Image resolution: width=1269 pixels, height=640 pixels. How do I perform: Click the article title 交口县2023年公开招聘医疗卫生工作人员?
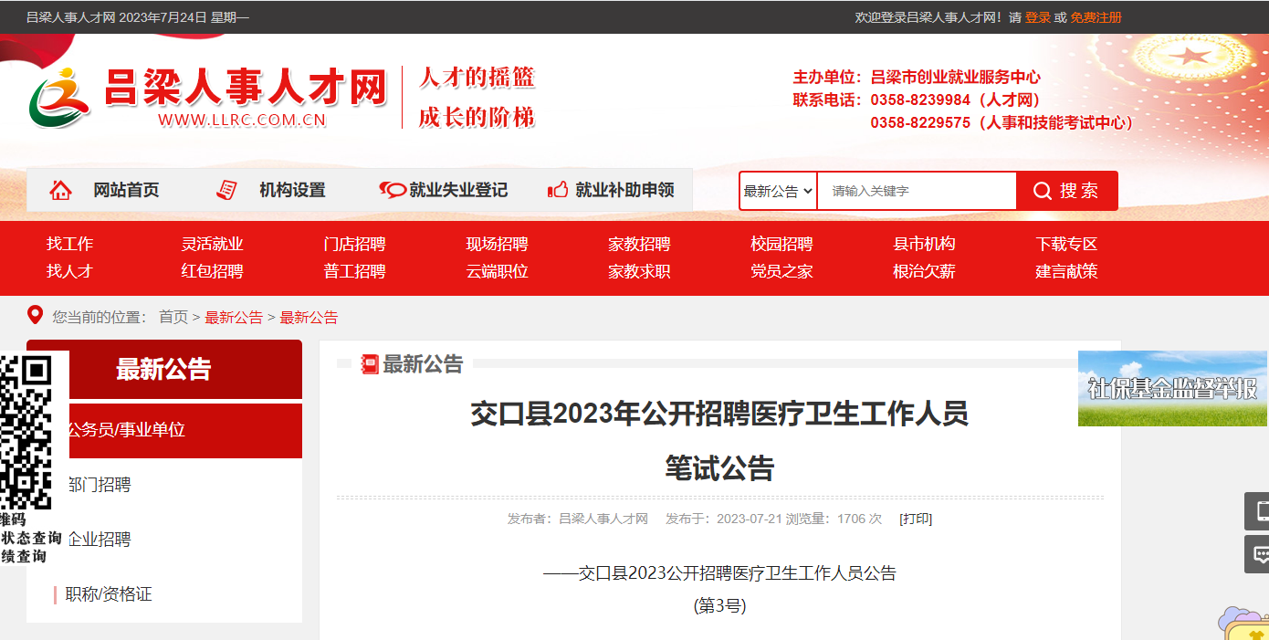point(719,414)
